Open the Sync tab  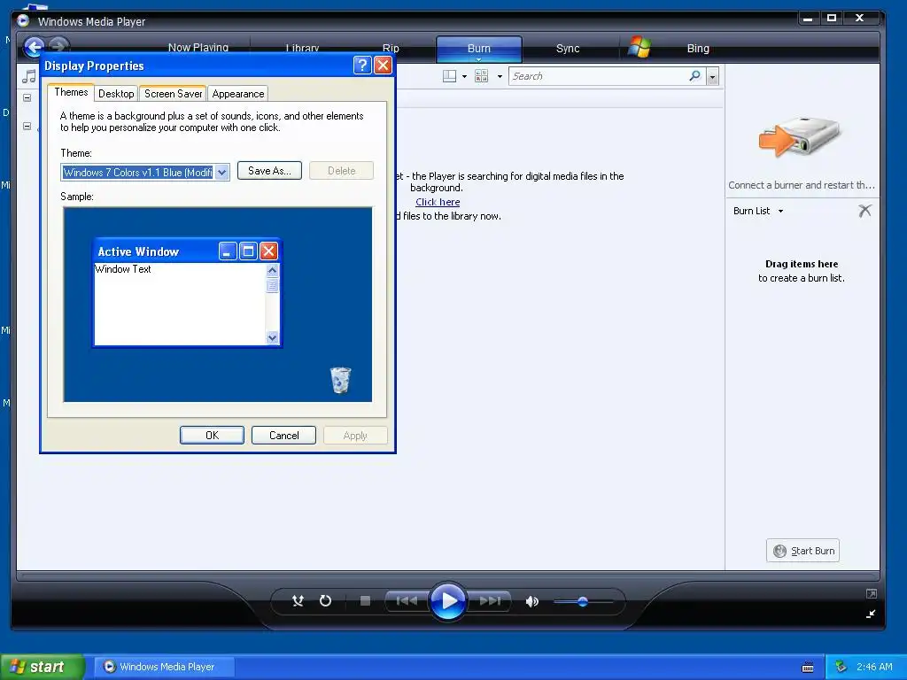pyautogui.click(x=568, y=49)
